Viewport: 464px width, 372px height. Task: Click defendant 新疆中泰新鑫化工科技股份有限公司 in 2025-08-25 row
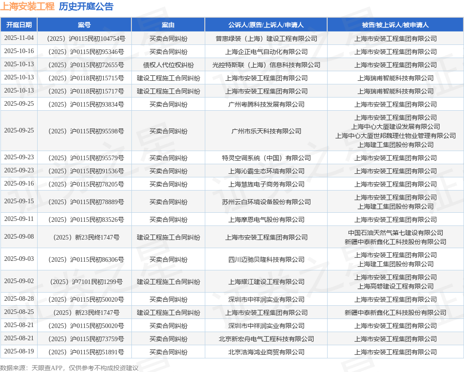point(395,313)
